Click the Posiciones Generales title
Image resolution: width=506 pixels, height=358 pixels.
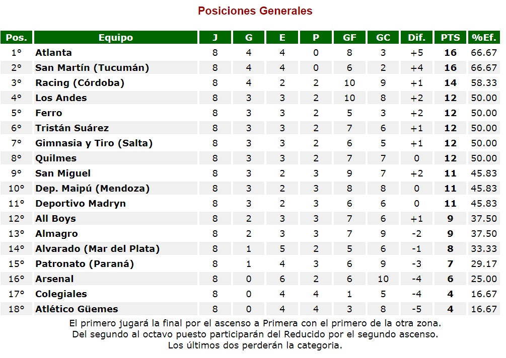255,11
